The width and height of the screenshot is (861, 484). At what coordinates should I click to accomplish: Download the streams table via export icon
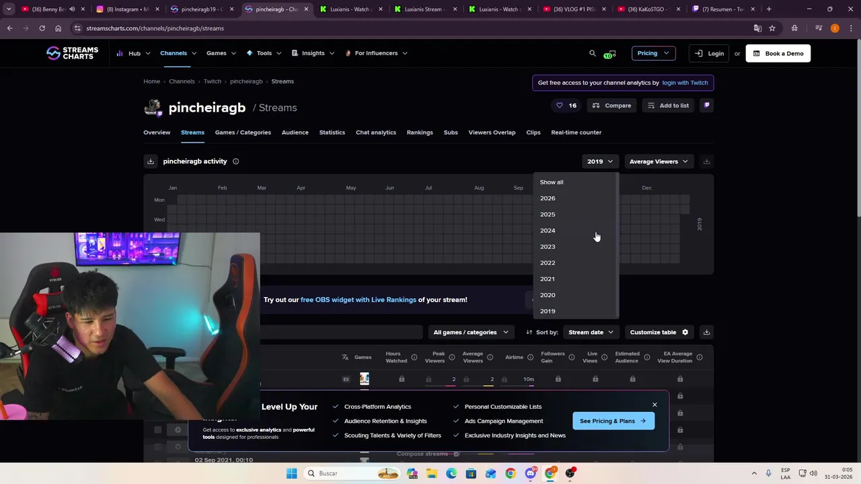706,332
